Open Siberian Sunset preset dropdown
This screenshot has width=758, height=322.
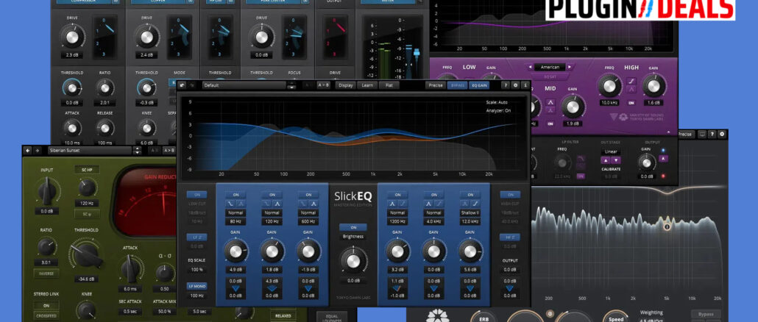pos(90,150)
